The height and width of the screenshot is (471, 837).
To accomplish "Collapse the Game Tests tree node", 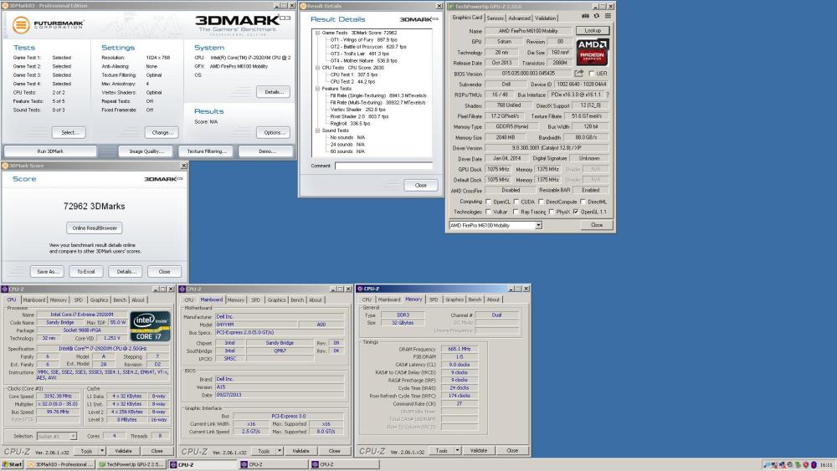I will point(317,33).
